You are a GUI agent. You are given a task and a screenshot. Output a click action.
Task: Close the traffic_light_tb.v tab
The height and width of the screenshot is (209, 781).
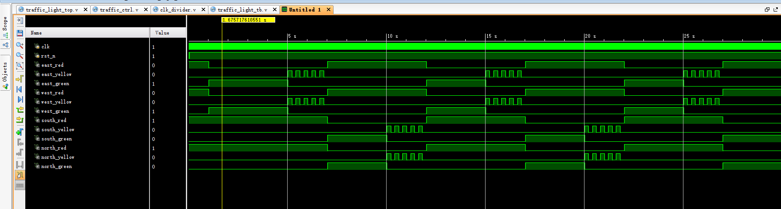[x=275, y=10]
